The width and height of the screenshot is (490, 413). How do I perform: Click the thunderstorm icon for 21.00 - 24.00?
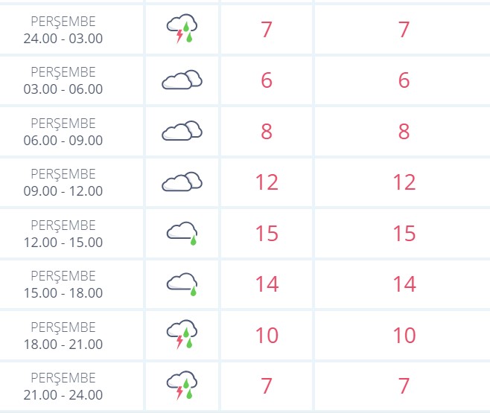(x=182, y=385)
